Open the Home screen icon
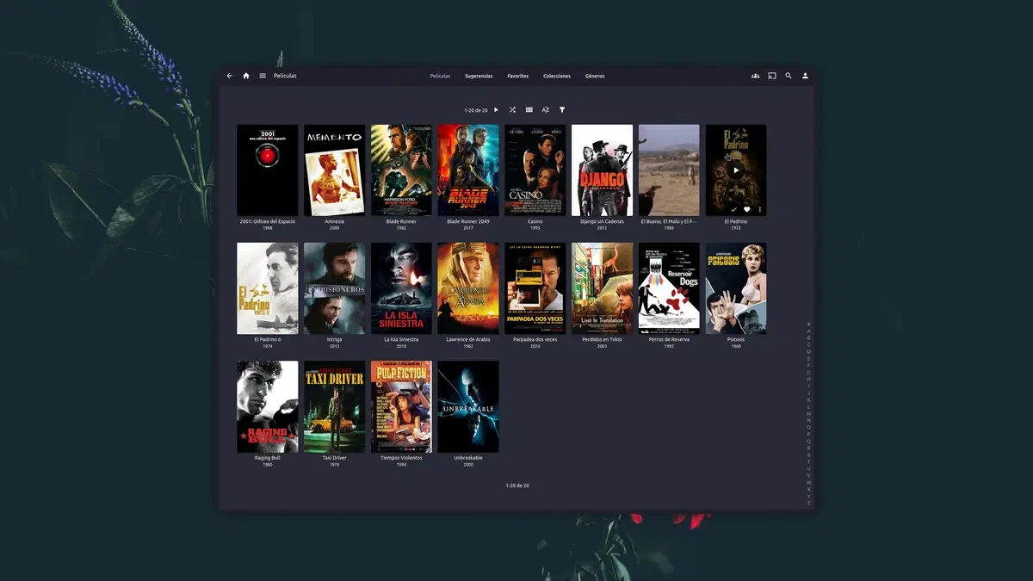The image size is (1033, 581). point(246,76)
